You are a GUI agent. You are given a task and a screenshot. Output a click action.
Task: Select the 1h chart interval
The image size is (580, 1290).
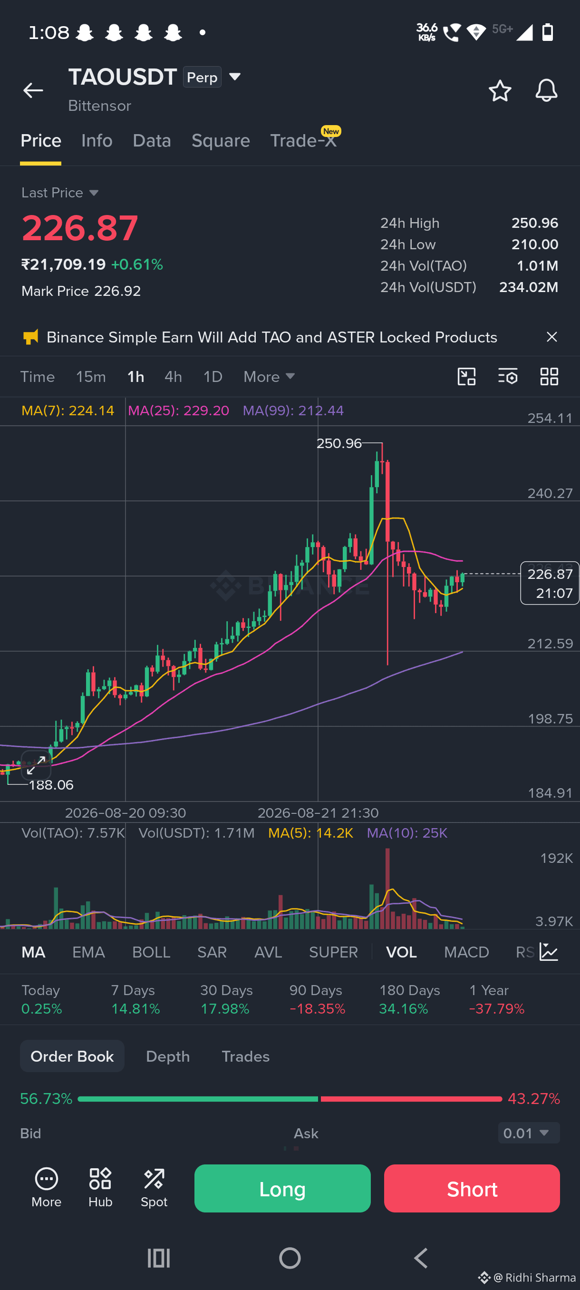135,377
